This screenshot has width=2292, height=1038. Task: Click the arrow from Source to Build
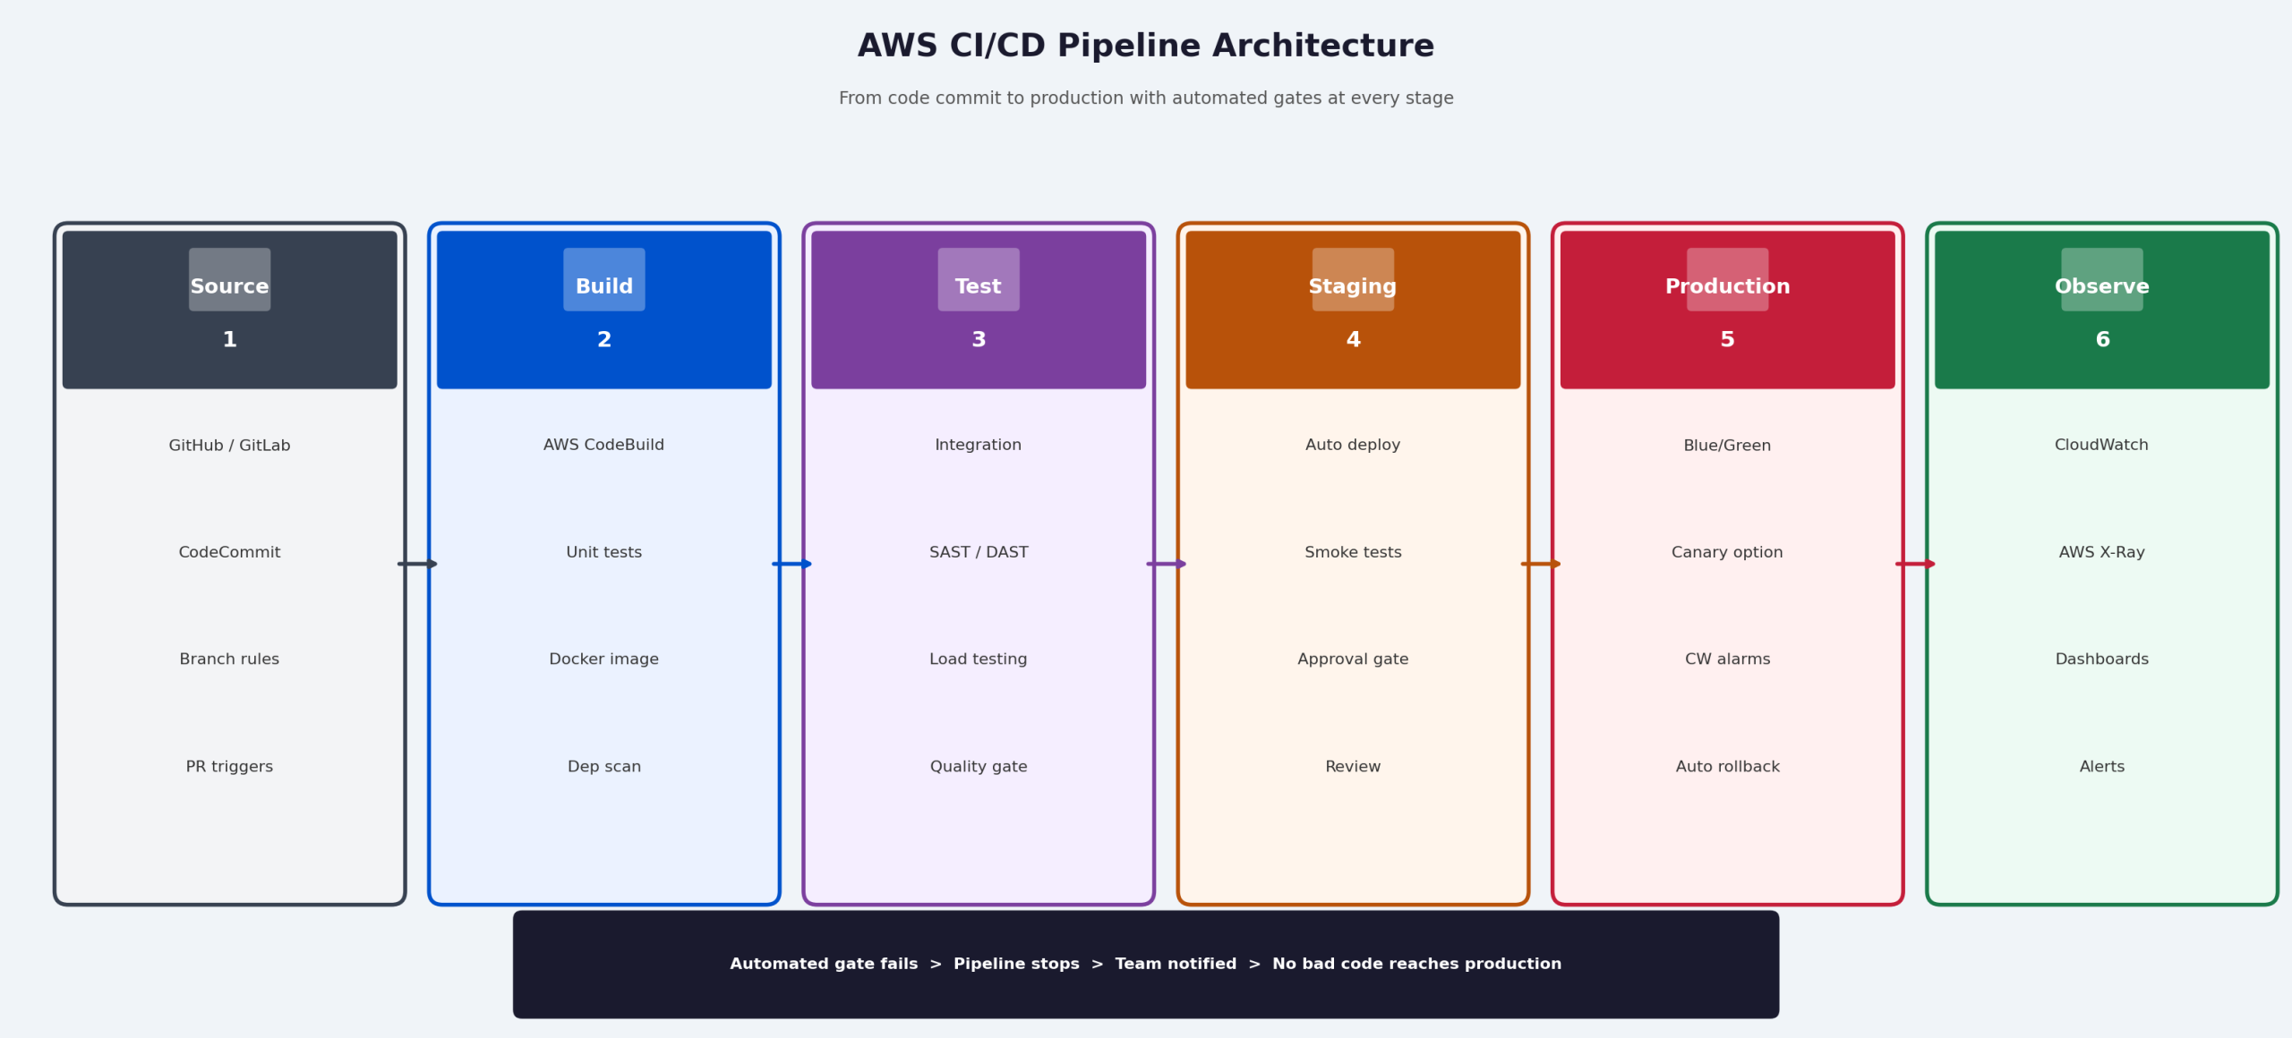[x=417, y=564]
